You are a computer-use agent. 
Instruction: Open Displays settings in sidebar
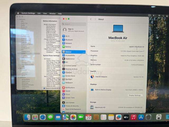click(67, 72)
